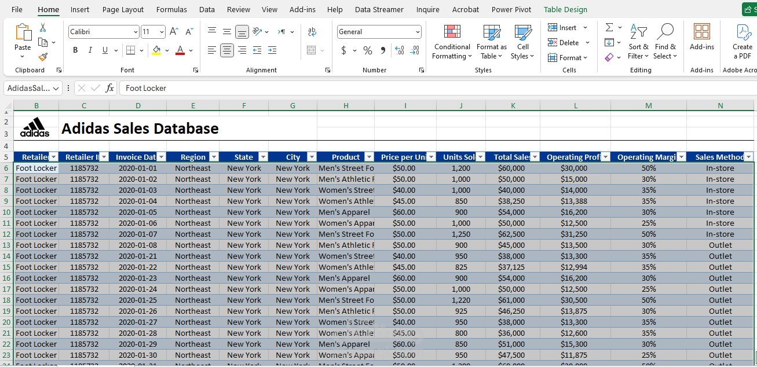Click the Cell Styles button

tap(522, 42)
